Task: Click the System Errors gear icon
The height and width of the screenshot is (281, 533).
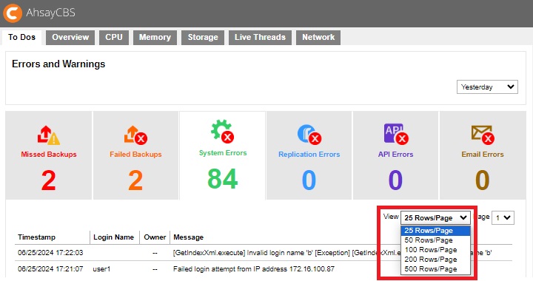Action: click(222, 131)
